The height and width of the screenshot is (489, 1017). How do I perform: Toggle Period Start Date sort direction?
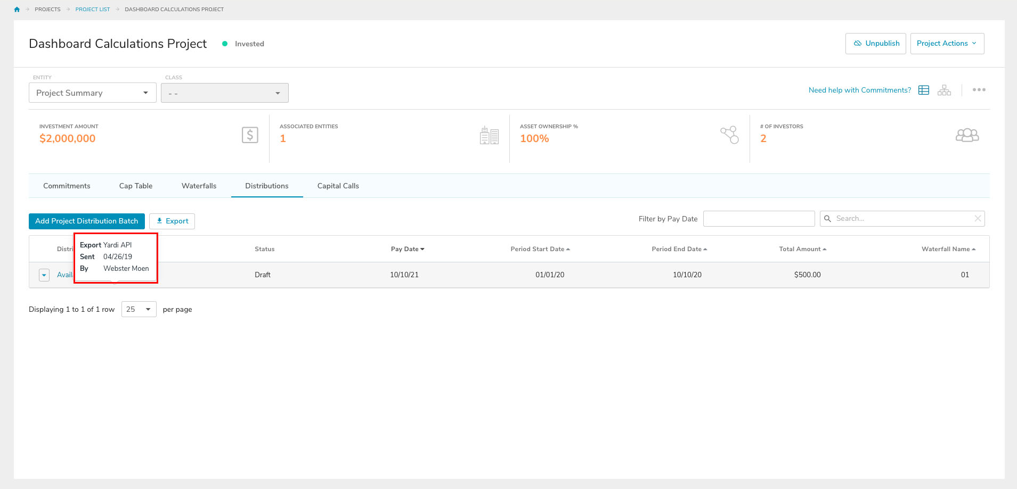pyautogui.click(x=540, y=248)
